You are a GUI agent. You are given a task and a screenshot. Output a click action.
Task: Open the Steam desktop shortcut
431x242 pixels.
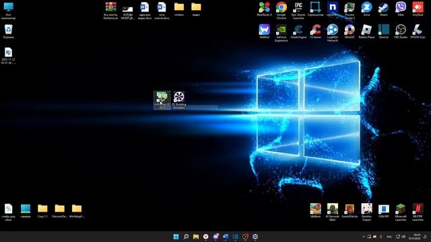(x=383, y=9)
